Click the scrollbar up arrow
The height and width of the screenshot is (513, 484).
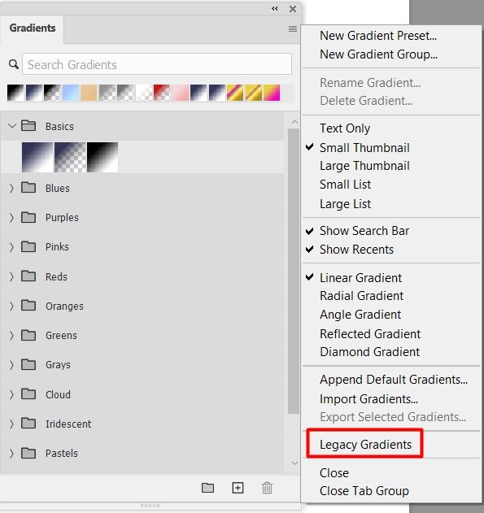pyautogui.click(x=294, y=122)
